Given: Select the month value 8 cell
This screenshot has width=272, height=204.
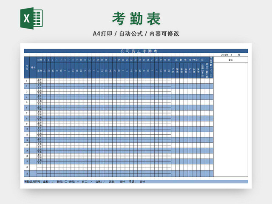Looking at the screenshot, I should coord(231,55).
